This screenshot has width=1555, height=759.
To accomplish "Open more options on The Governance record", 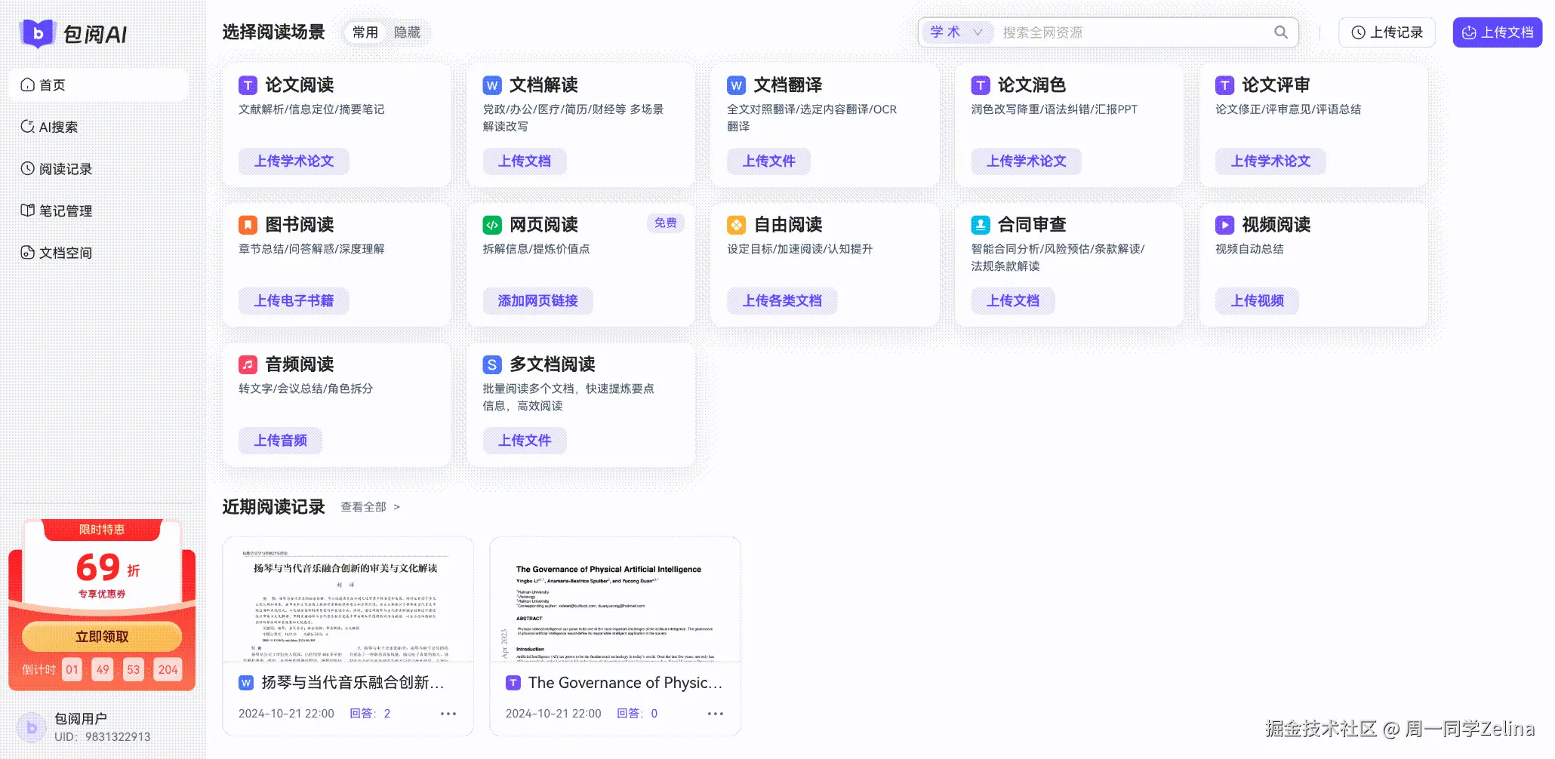I will [715, 713].
